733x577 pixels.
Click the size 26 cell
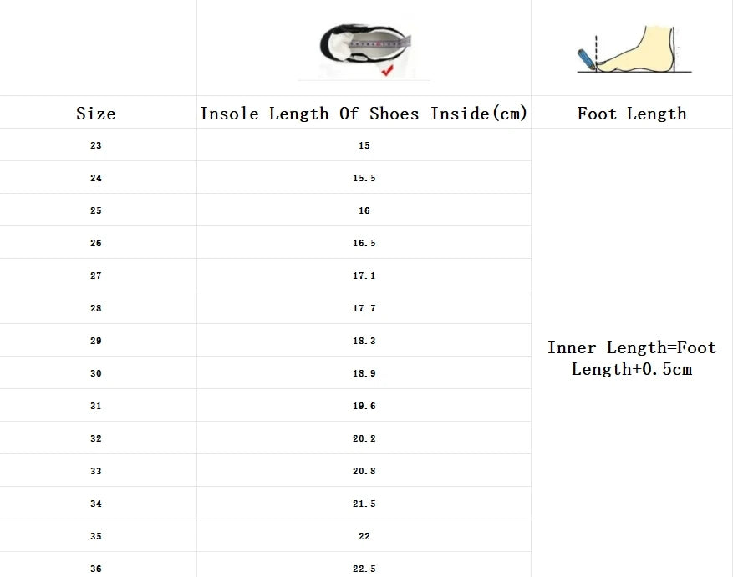point(96,243)
